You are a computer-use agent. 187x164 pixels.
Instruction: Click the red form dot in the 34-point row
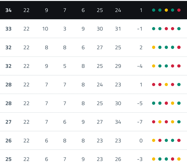pos(179,10)
